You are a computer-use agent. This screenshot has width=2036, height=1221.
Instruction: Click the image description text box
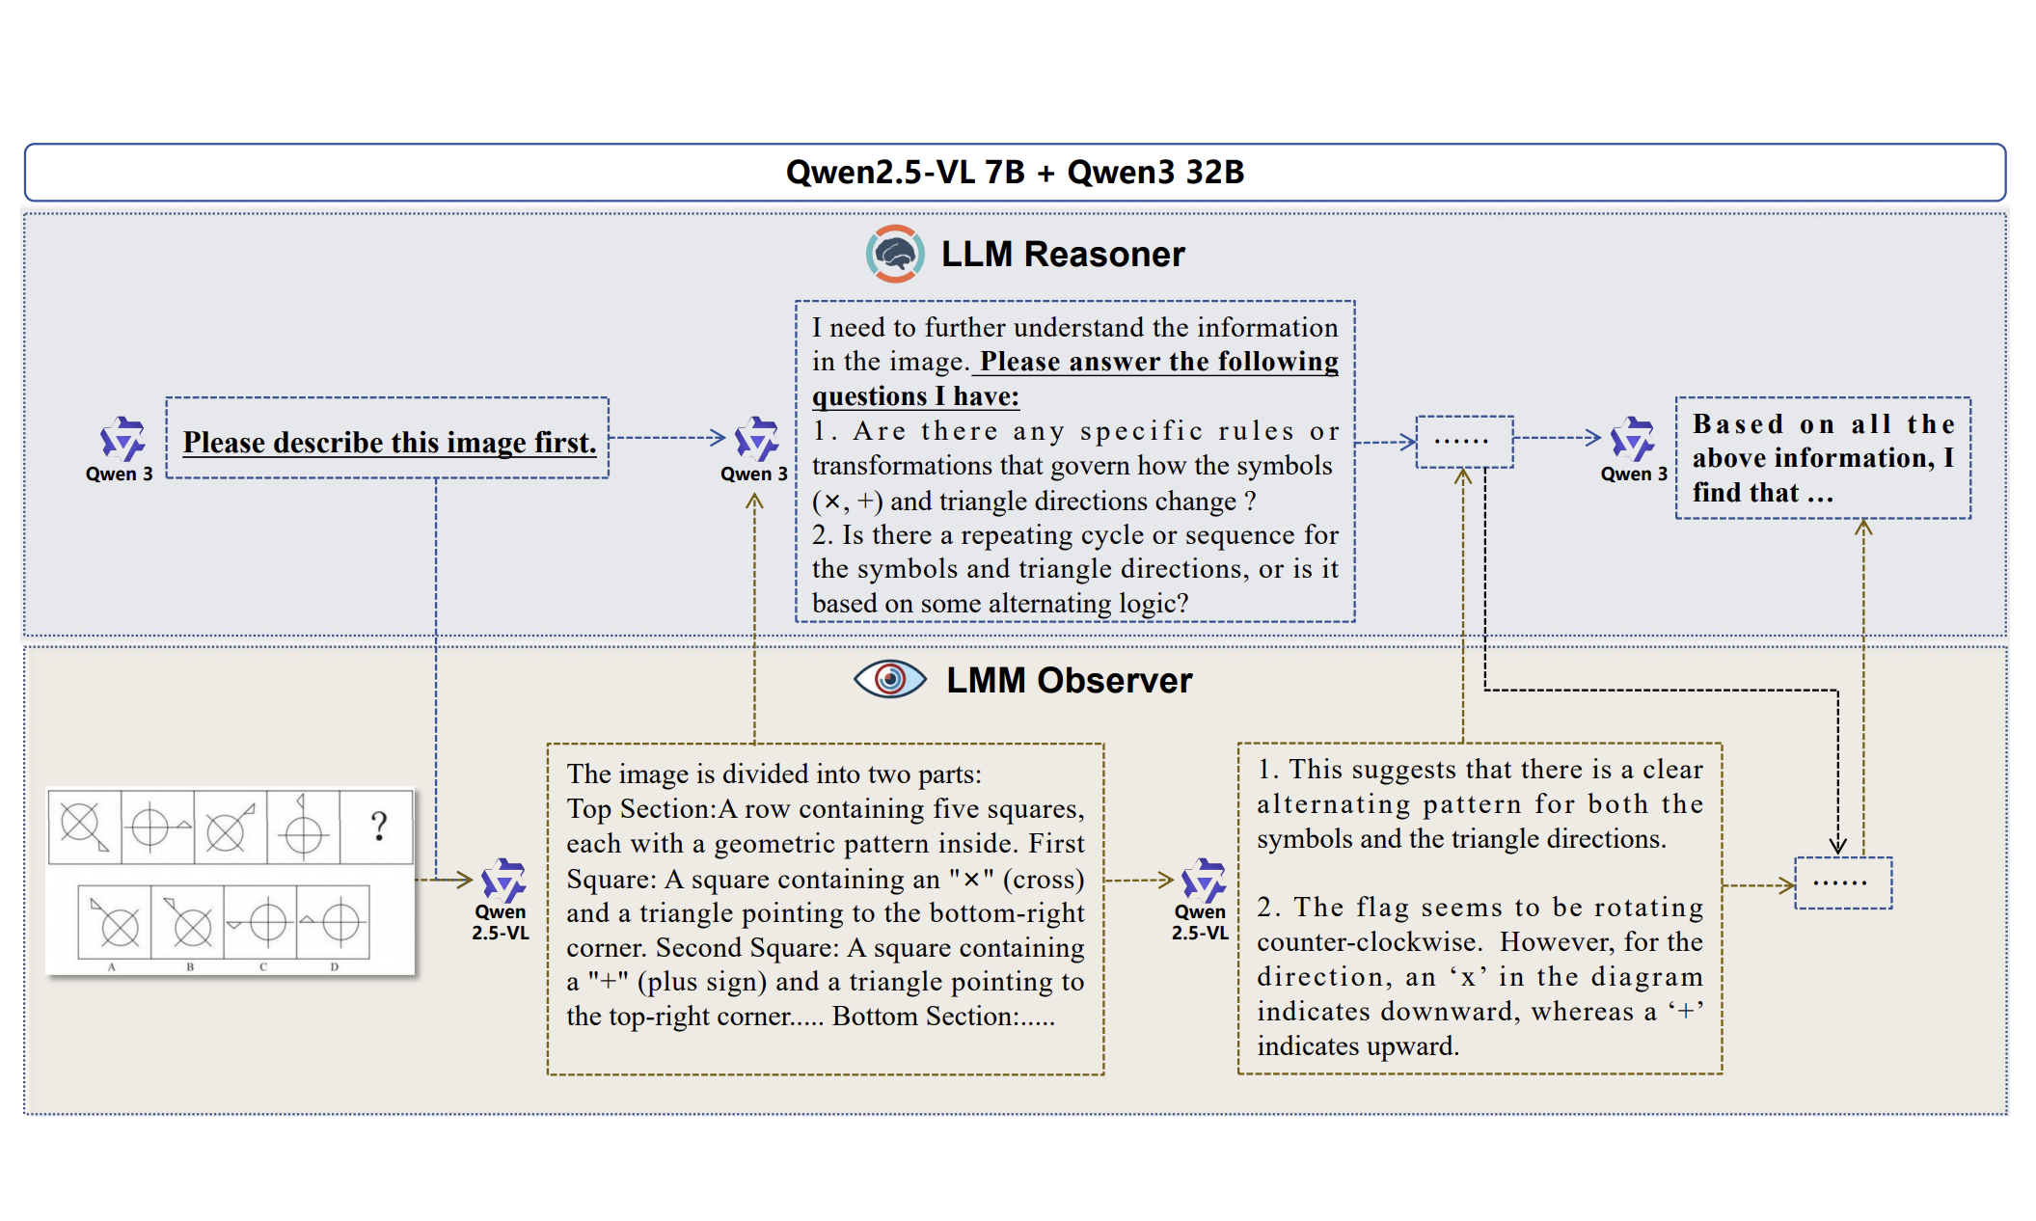825,907
